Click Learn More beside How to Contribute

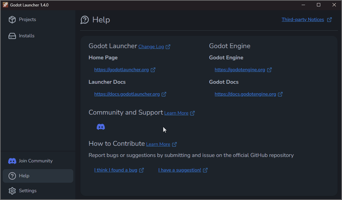158,144
